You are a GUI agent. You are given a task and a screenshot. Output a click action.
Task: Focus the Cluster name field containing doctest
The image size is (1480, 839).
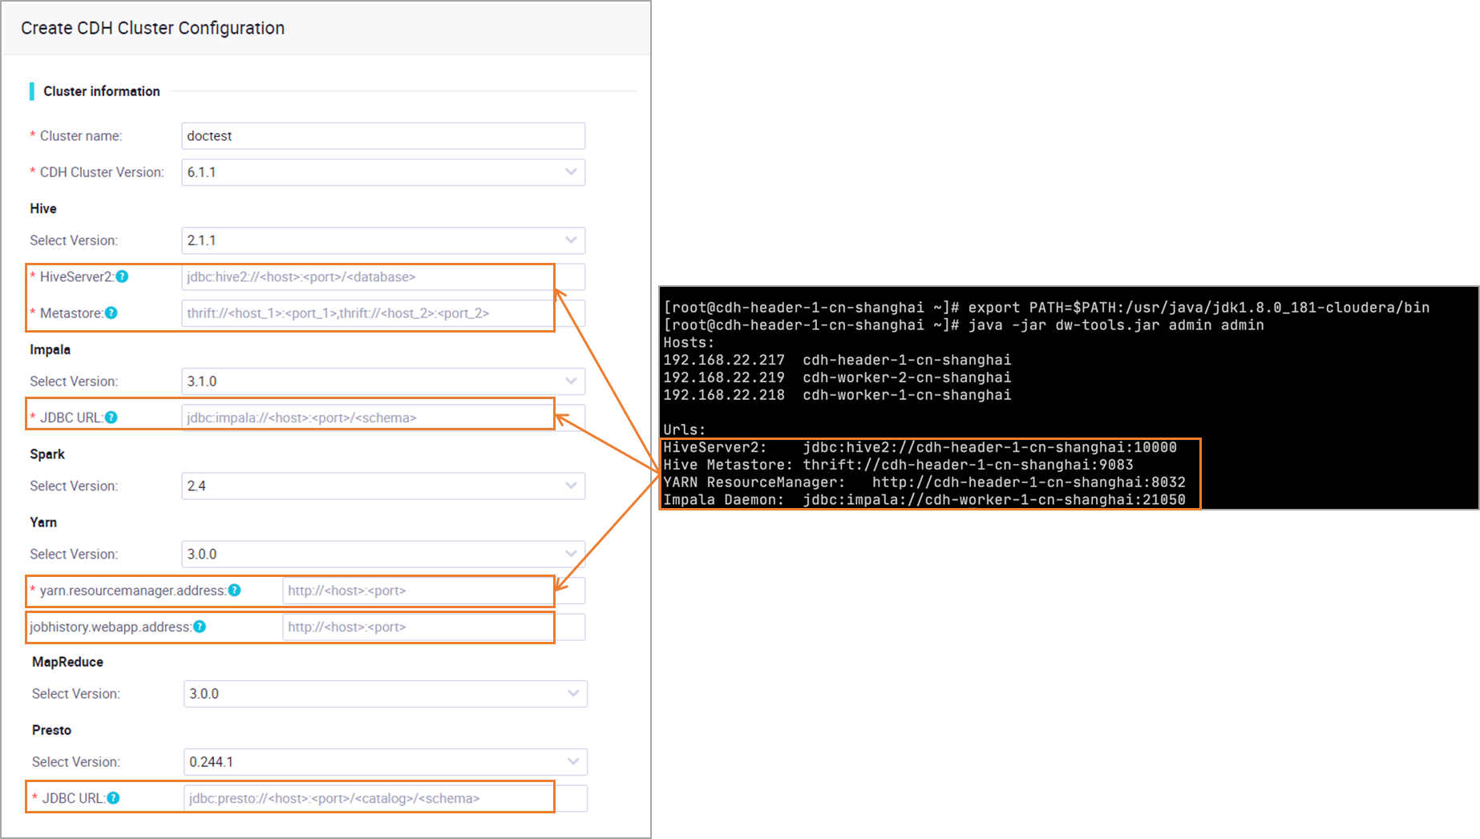point(383,136)
